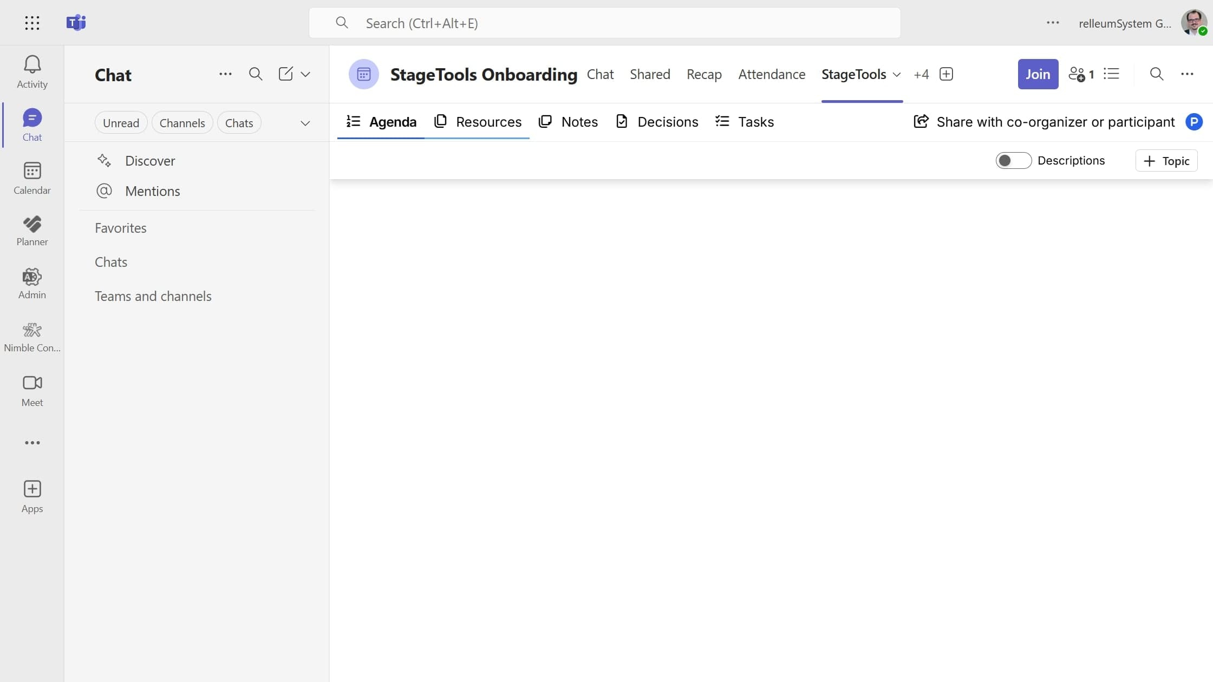Click the blue P participant badge
Viewport: 1213px width, 682px height.
(1194, 122)
